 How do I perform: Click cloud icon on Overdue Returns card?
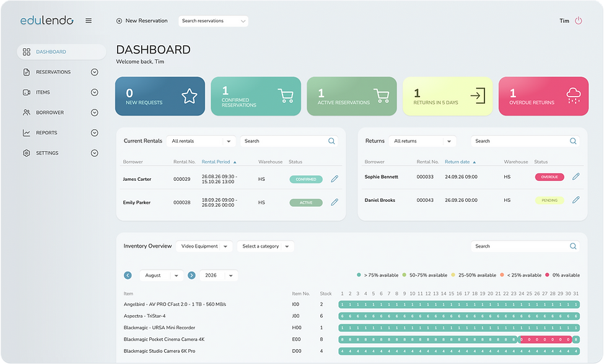click(x=574, y=95)
